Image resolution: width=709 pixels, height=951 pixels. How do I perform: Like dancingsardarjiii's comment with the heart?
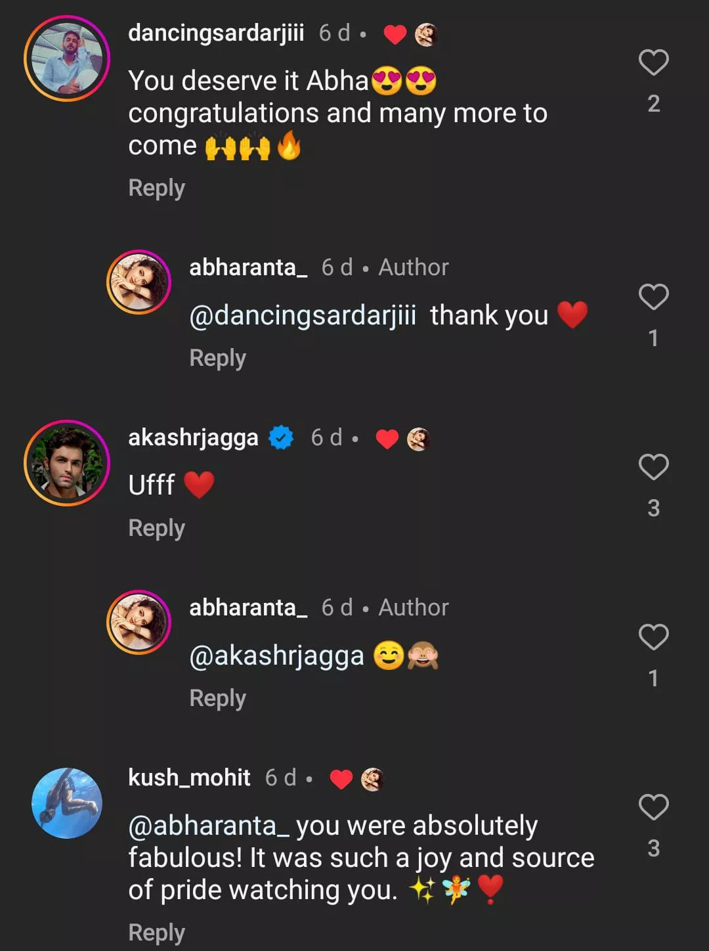tap(653, 63)
